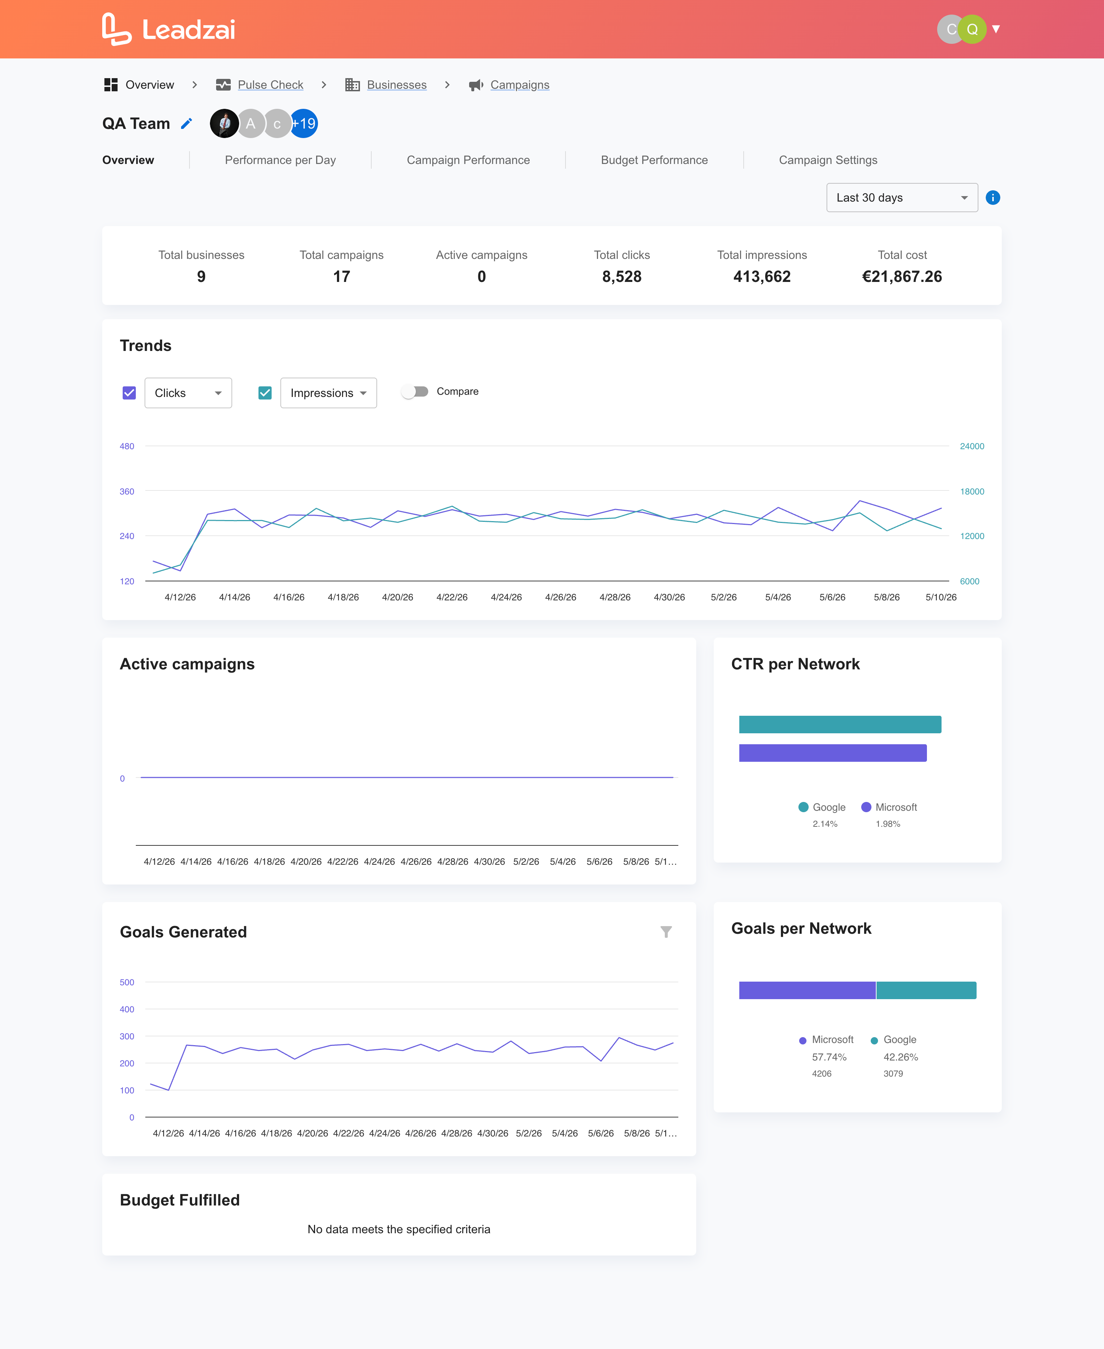Screen dimensions: 1104x1349
Task: Click Microsoft legend dot in CTR per Network
Action: (866, 807)
